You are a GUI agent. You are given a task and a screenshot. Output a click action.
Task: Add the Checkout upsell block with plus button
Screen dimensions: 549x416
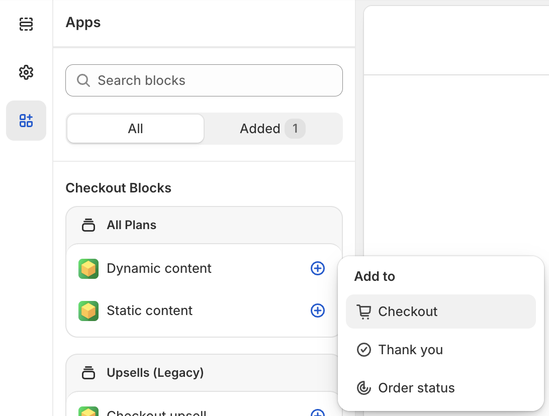click(x=317, y=413)
